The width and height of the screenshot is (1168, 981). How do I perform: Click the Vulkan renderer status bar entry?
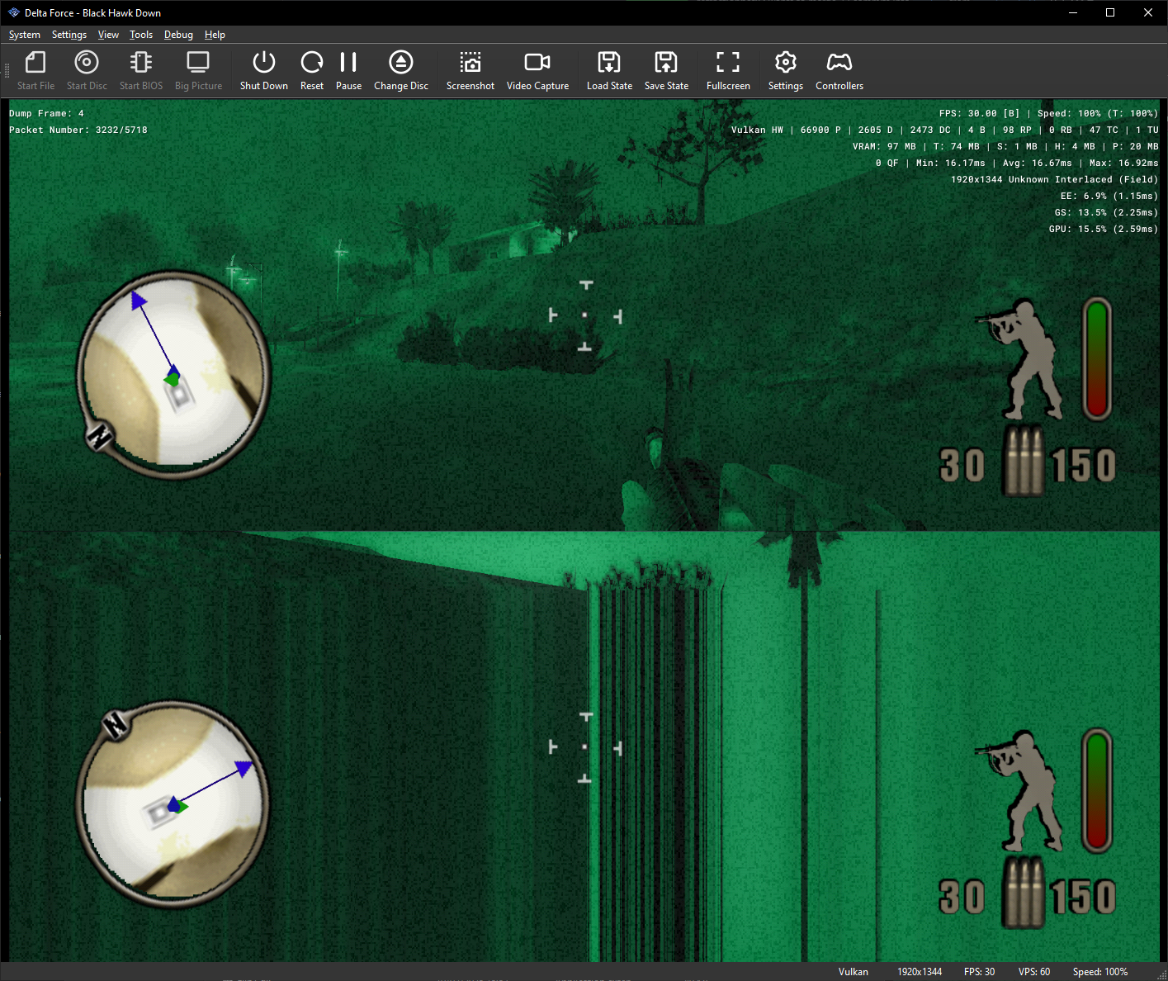point(854,972)
